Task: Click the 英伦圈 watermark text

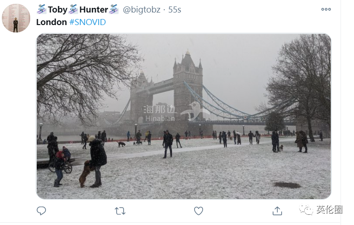Action: 329,210
